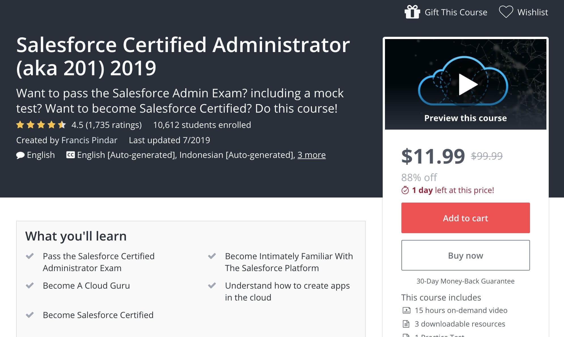Add course to Wishlist text link
This screenshot has height=337, width=564.
(x=533, y=12)
